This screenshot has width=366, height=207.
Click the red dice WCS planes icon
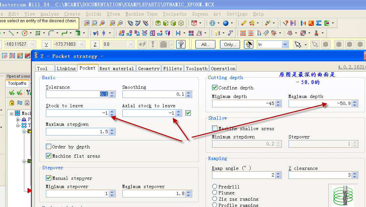point(194,23)
